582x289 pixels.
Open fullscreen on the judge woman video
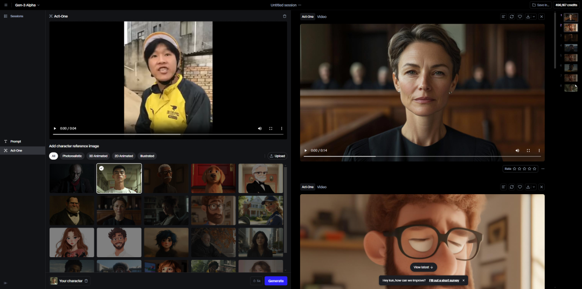[528, 150]
